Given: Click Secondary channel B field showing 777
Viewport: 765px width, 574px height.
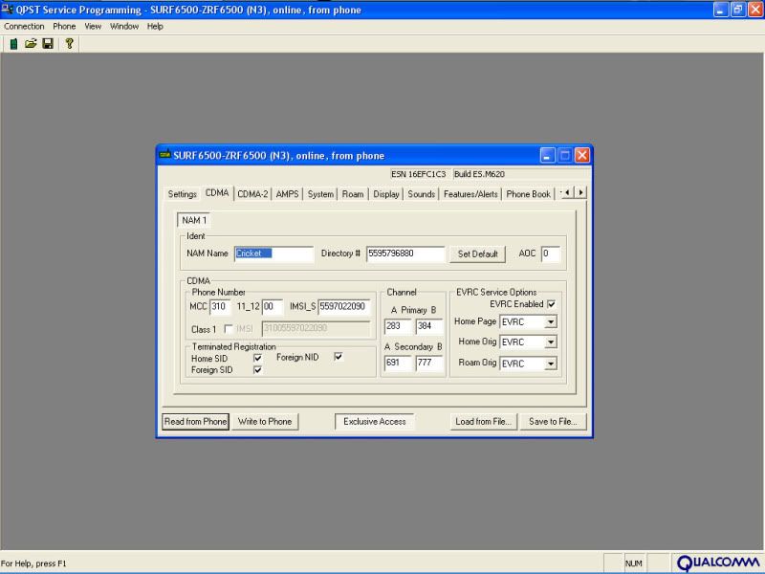Looking at the screenshot, I should click(429, 363).
